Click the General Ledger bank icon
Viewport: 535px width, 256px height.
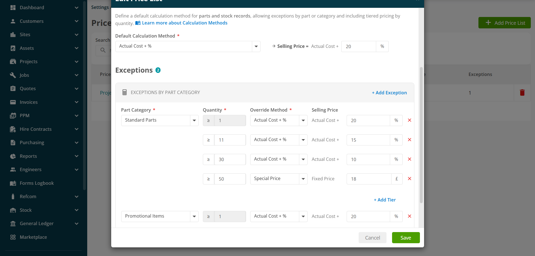(13, 223)
